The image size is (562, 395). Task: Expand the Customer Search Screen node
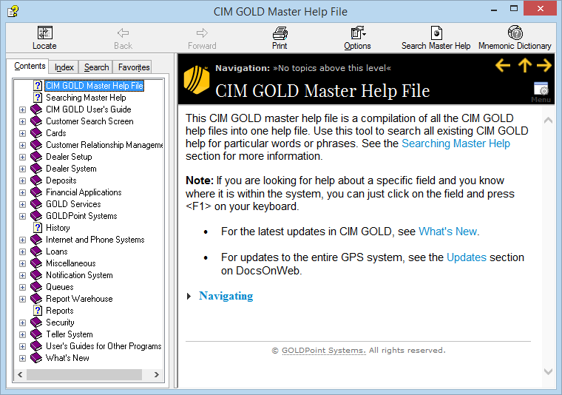[23, 121]
